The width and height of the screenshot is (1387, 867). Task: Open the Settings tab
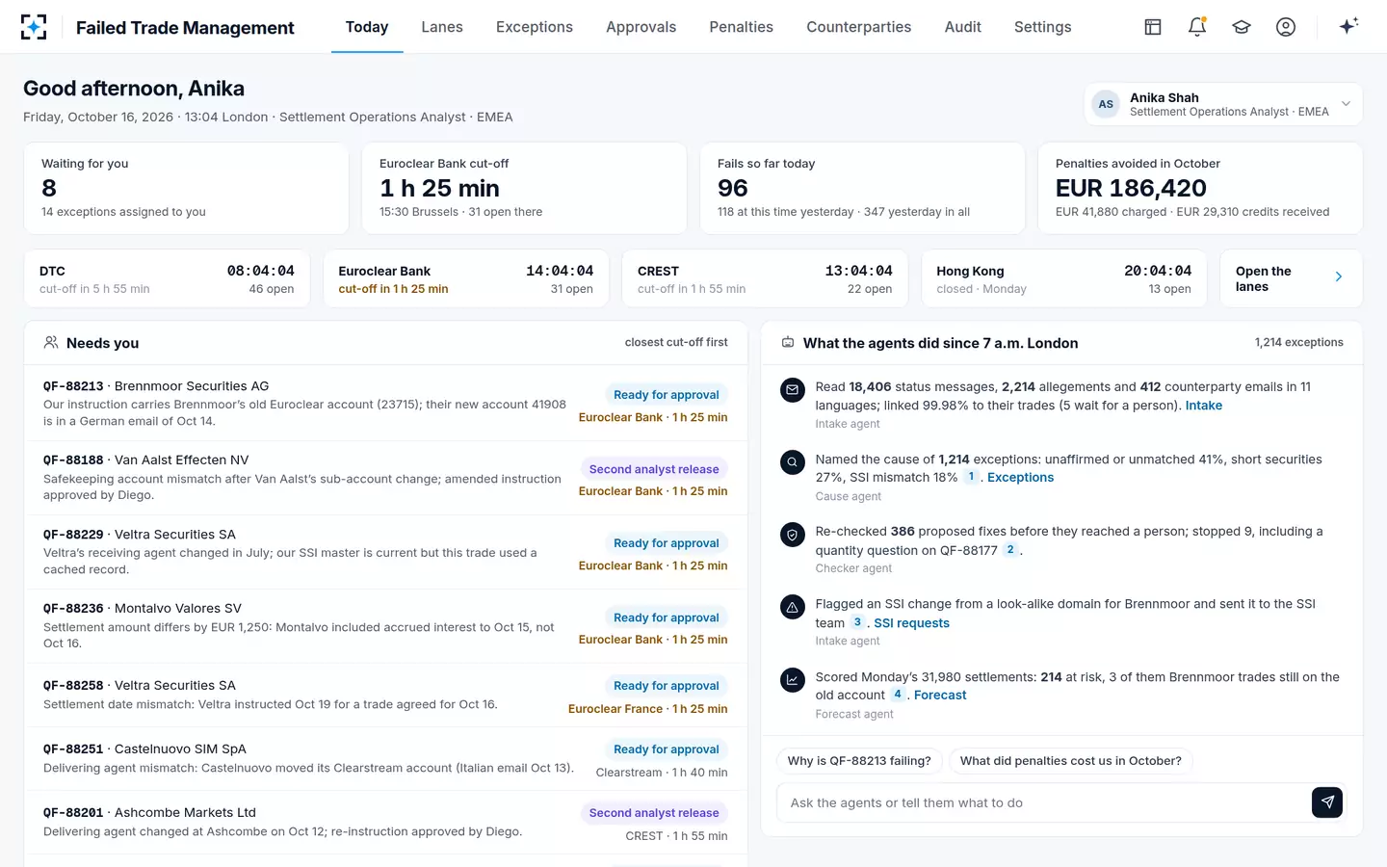tap(1042, 27)
